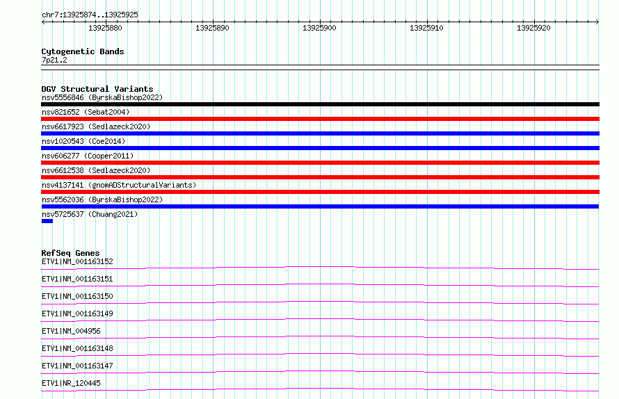Click the red nsv4137141 variant bar
Image resolution: width=619 pixels, height=399 pixels.
(320, 192)
